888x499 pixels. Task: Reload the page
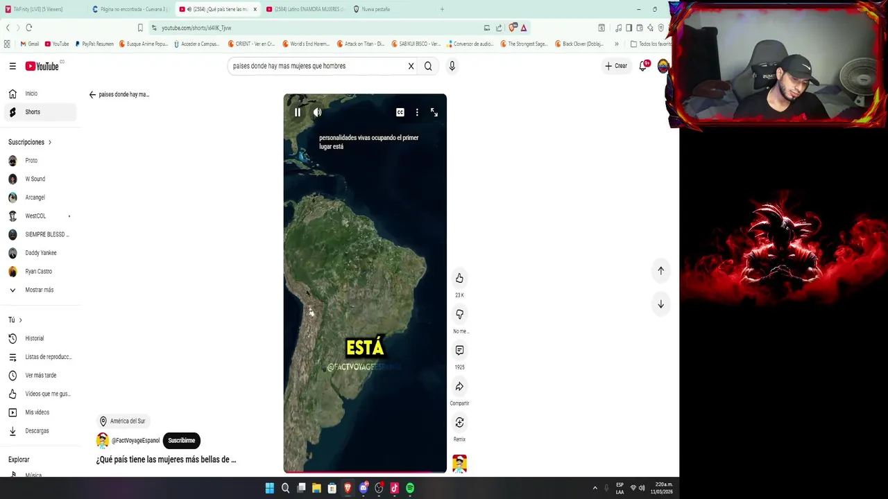(29, 28)
